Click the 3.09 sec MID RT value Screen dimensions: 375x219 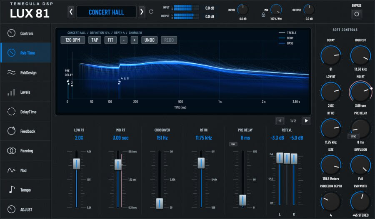click(120, 138)
